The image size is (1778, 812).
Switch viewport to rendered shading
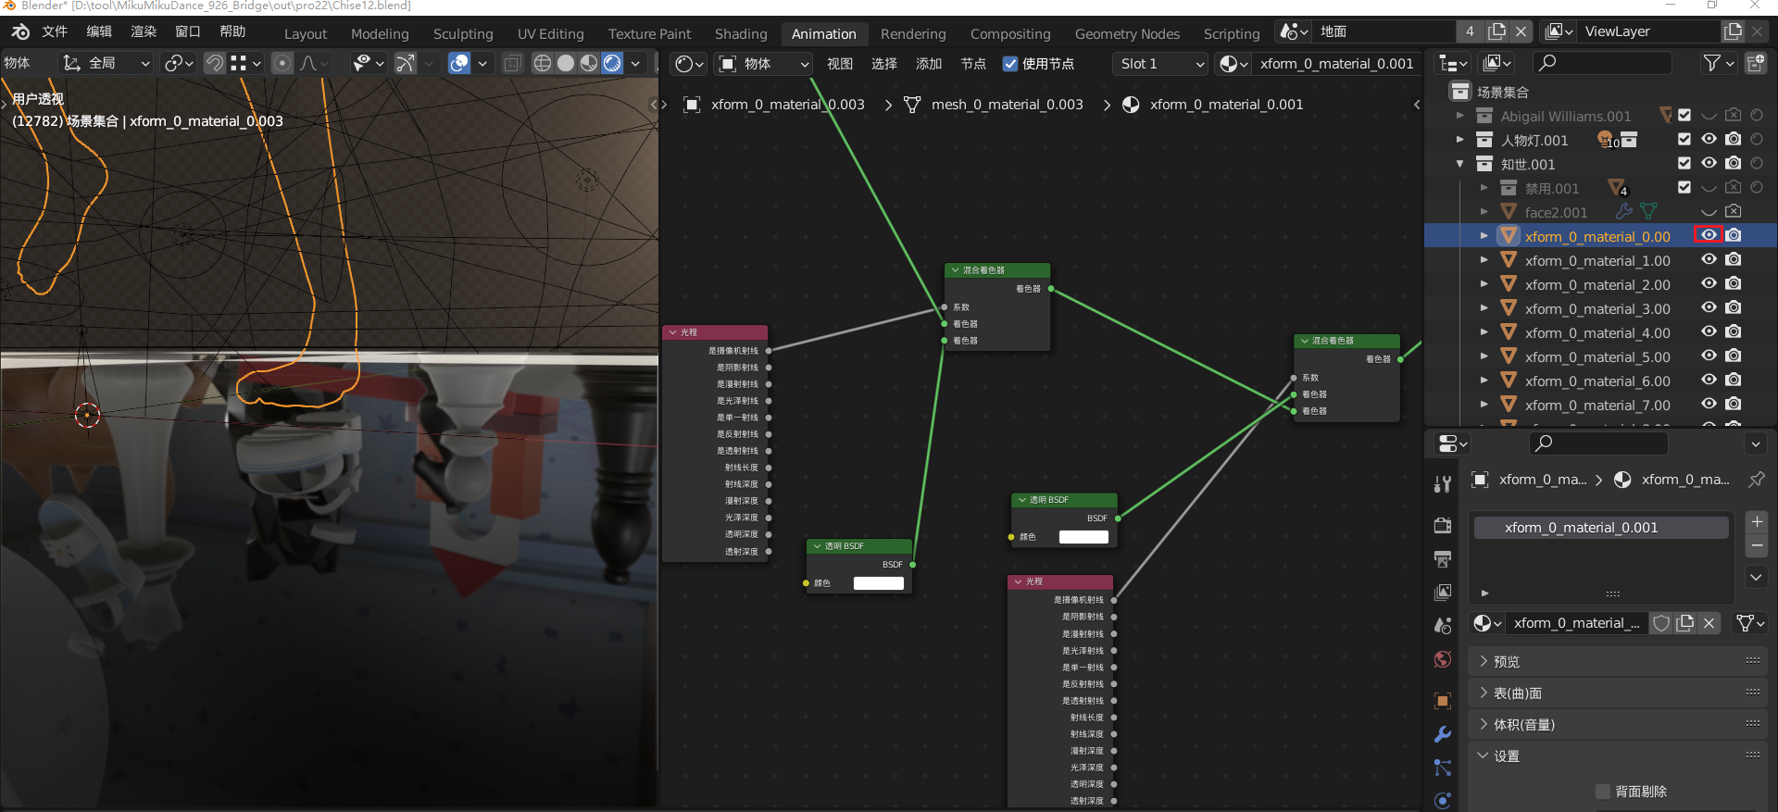612,63
